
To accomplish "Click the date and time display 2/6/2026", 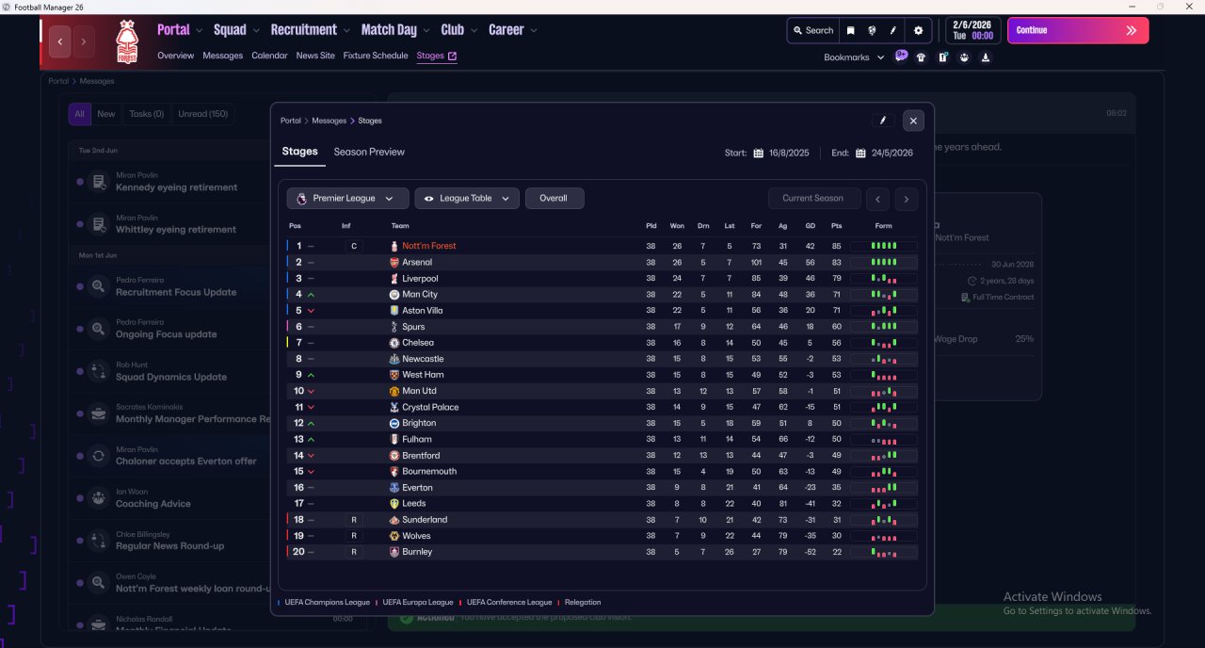I will (972, 30).
